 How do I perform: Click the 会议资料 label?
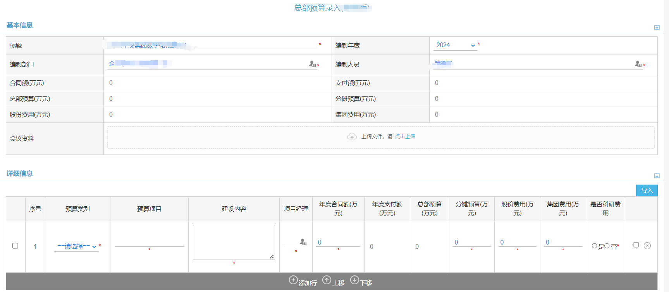(x=22, y=139)
